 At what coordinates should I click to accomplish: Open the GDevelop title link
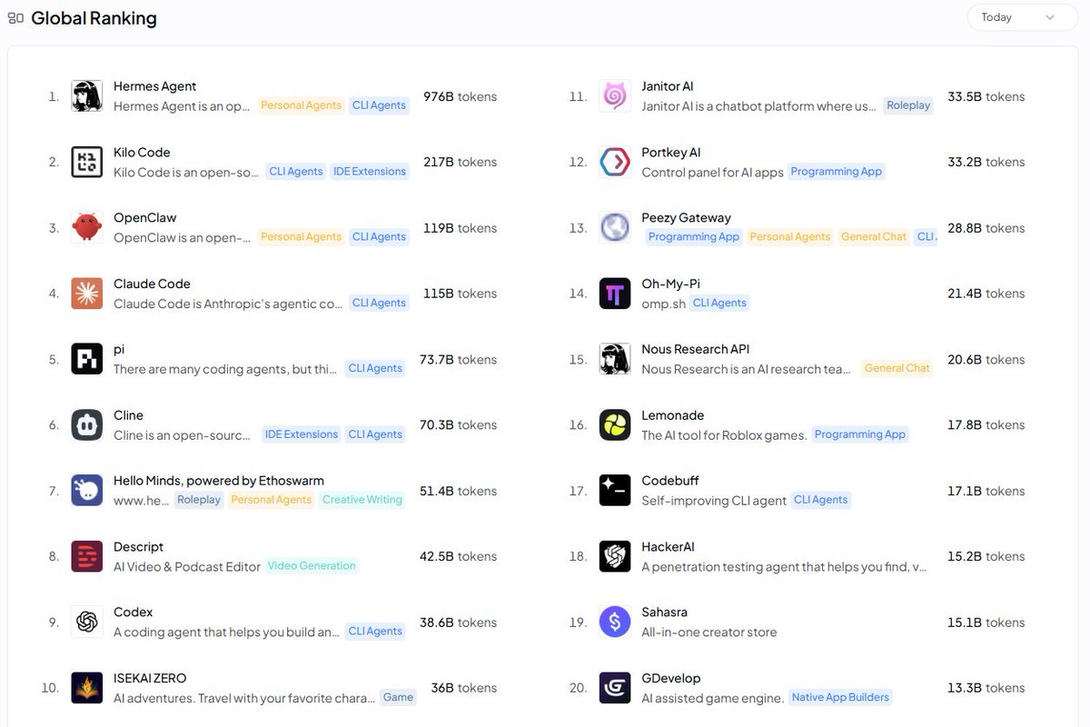[x=671, y=678]
